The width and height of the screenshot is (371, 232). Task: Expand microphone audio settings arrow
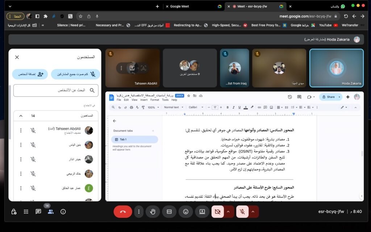click(253, 212)
